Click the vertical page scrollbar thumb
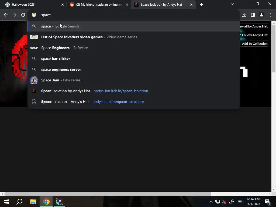 pos(274,49)
